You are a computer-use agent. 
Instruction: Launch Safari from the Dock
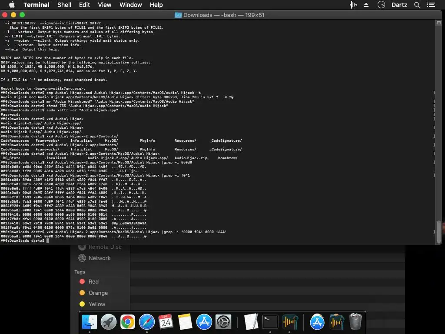(x=147, y=322)
